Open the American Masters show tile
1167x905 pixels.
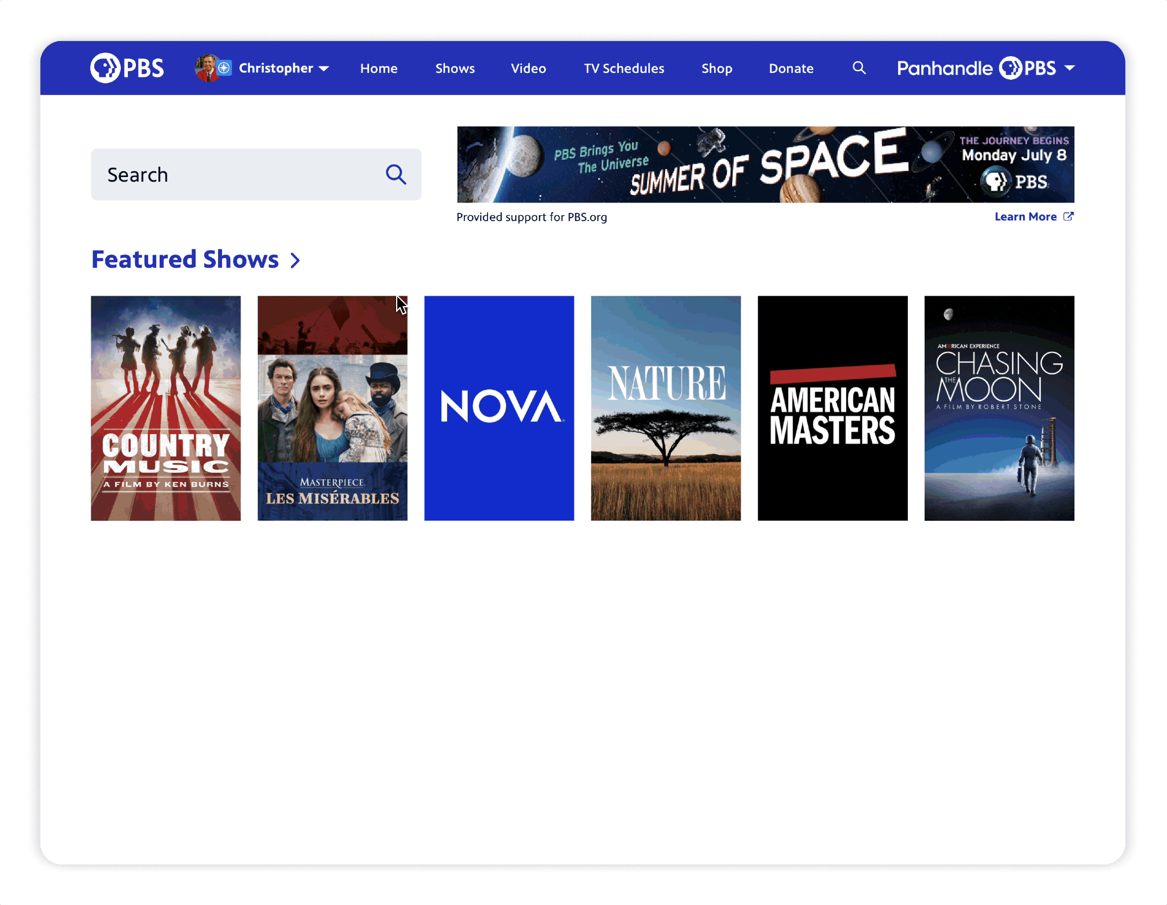tap(833, 408)
